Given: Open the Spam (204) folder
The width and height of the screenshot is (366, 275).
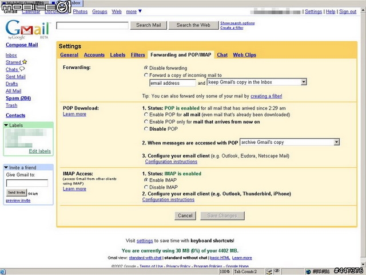Looking at the screenshot, I should [x=18, y=98].
